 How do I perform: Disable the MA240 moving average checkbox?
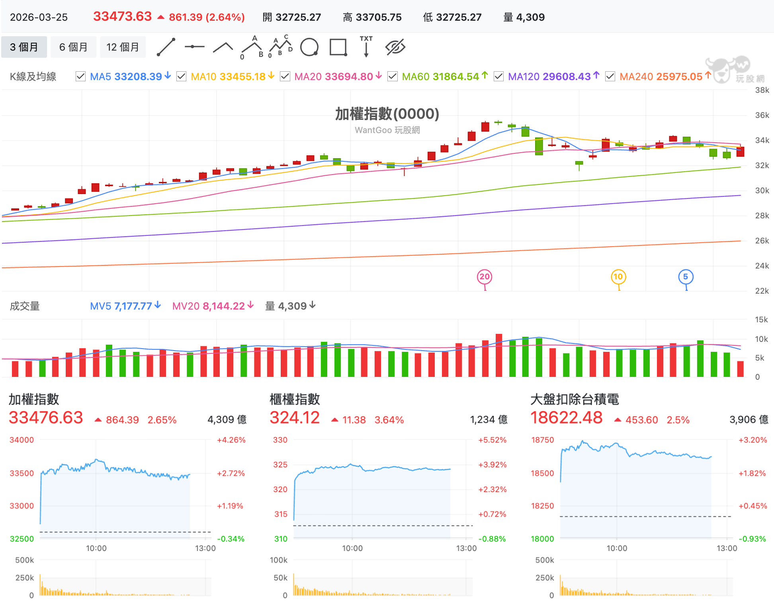tap(610, 76)
